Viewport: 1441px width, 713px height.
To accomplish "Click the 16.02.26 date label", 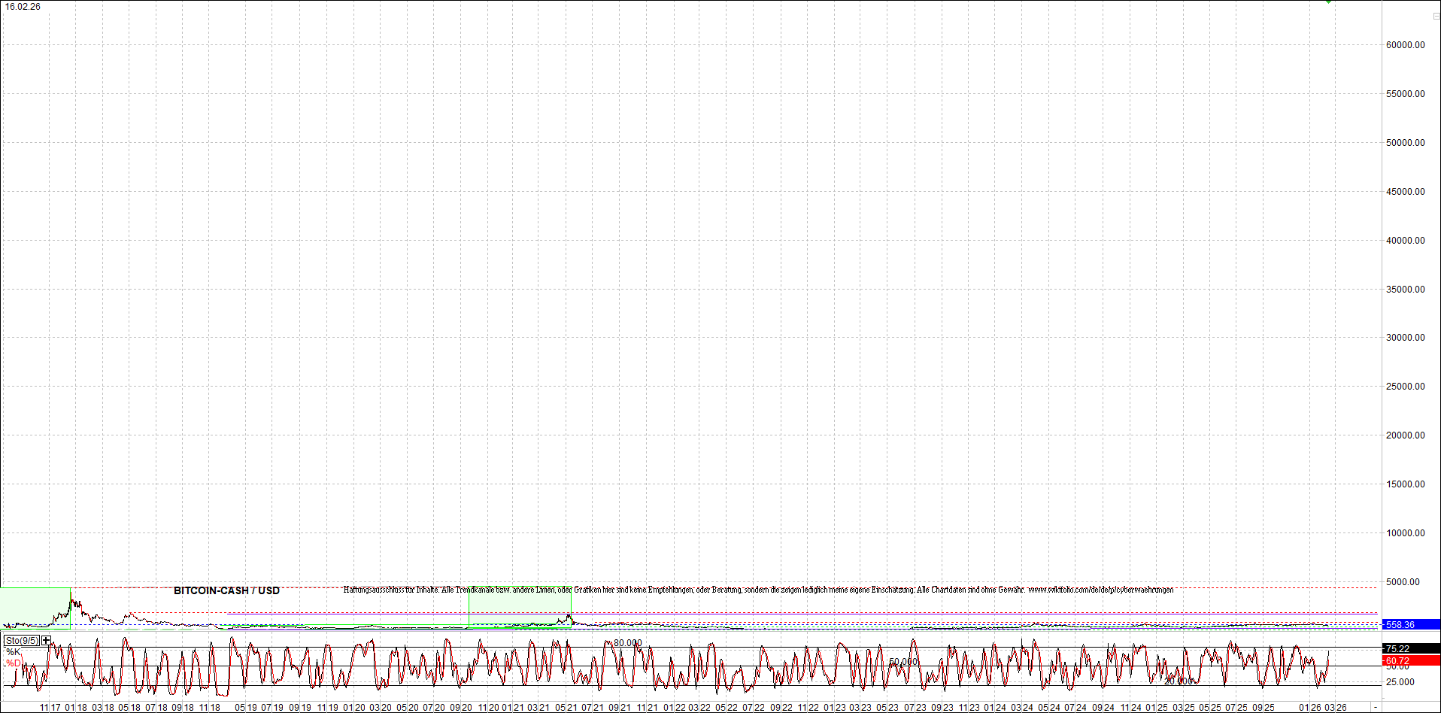I will (23, 7).
